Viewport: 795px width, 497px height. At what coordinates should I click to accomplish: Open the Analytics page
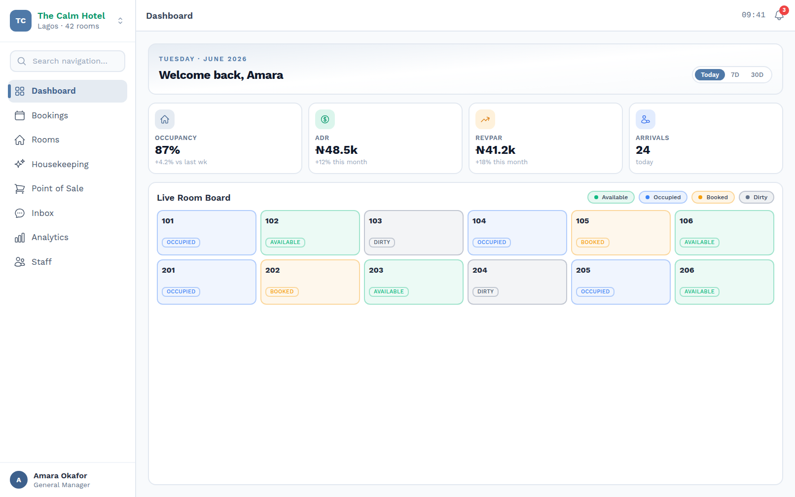click(x=68, y=238)
